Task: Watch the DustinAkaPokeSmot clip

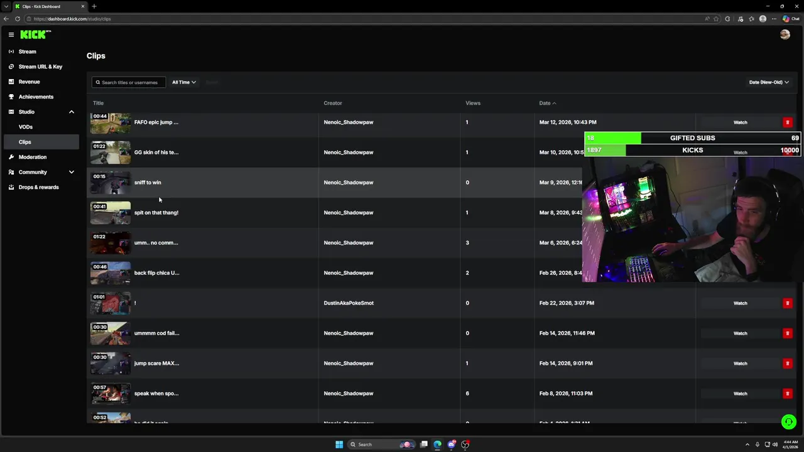Action: click(x=740, y=303)
